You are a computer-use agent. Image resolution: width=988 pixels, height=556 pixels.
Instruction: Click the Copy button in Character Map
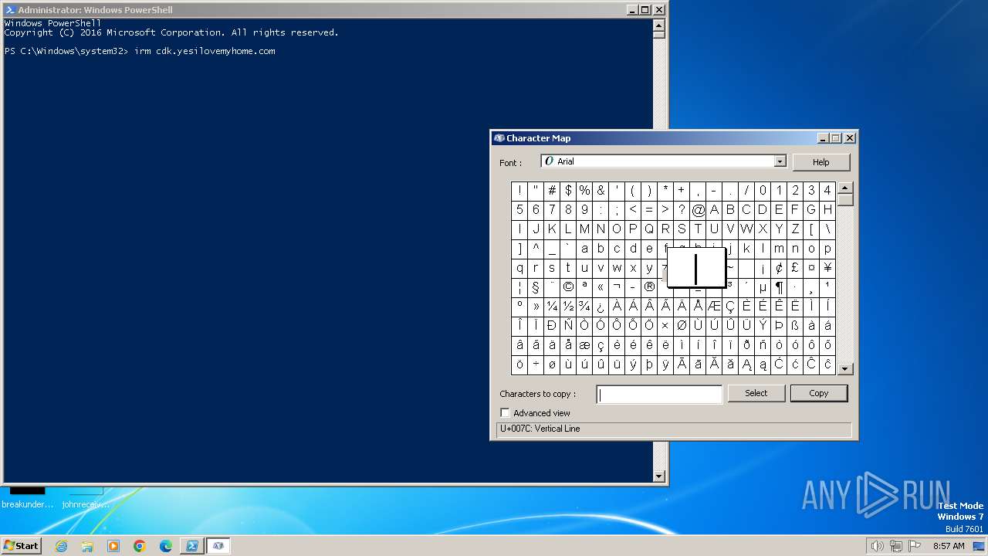coord(819,394)
